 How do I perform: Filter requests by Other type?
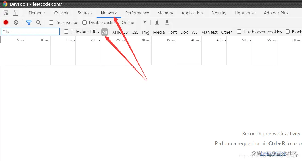tap(226, 32)
